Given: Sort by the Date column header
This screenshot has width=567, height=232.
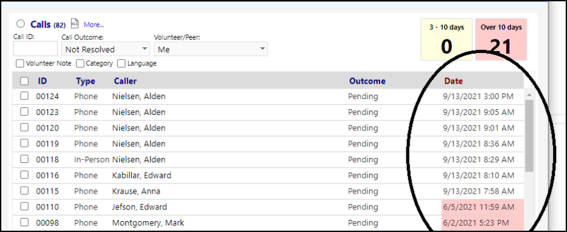Looking at the screenshot, I should point(454,81).
